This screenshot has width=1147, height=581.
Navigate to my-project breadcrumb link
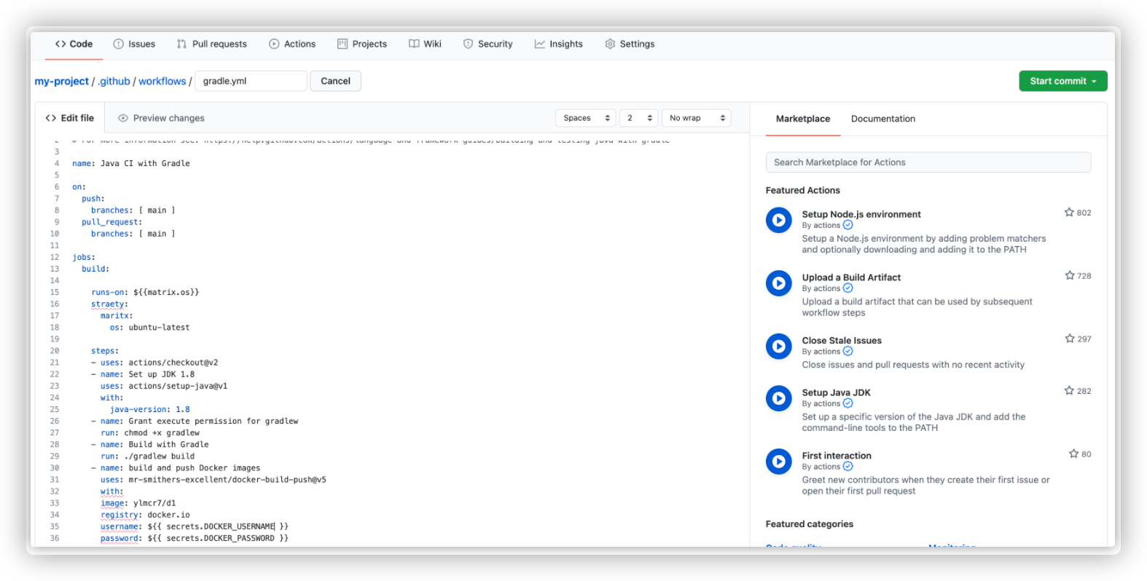coord(62,81)
